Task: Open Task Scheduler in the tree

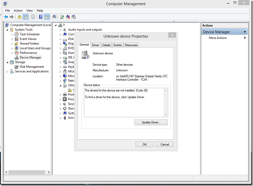Action: [29, 34]
